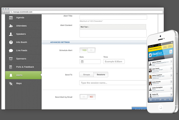This screenshot has width=179, height=120.
Task: Click the 'Maximum of 100 Characters' hint text
Action: [x=91, y=21]
